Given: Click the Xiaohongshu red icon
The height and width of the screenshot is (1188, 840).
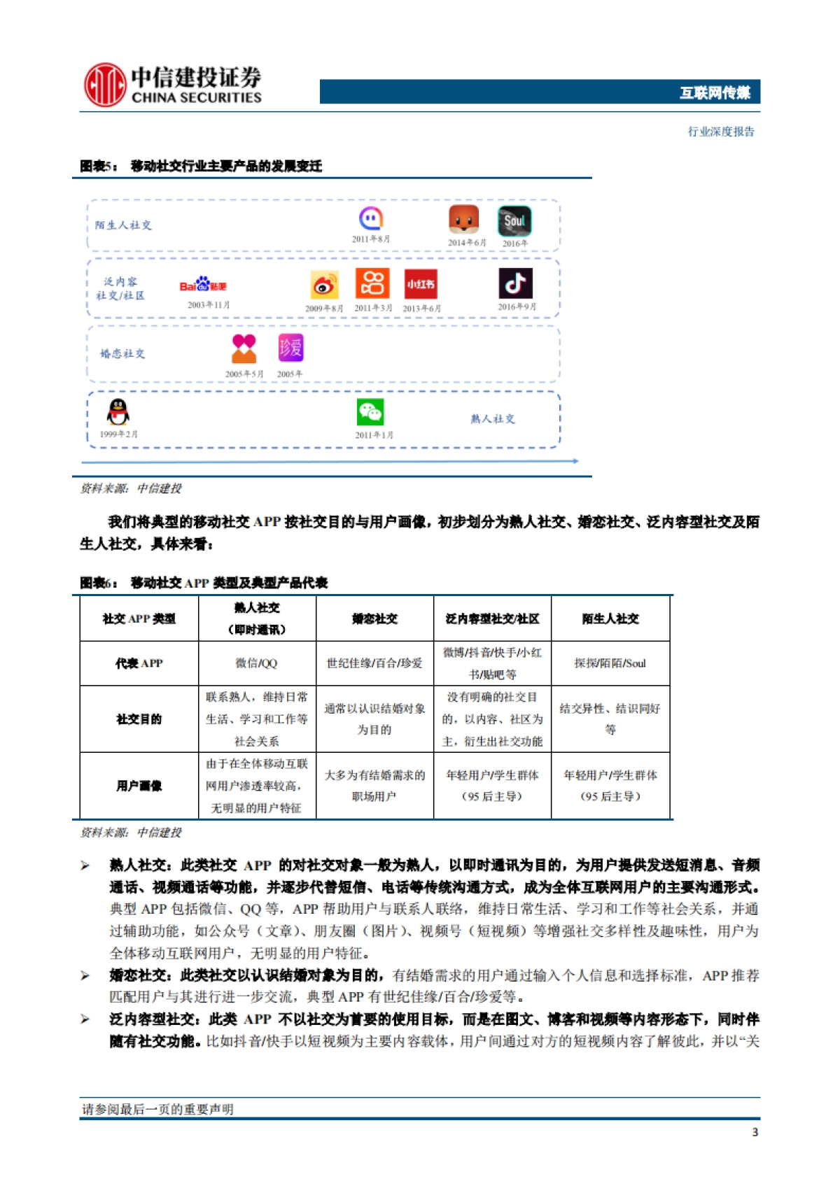Looking at the screenshot, I should pyautogui.click(x=421, y=284).
